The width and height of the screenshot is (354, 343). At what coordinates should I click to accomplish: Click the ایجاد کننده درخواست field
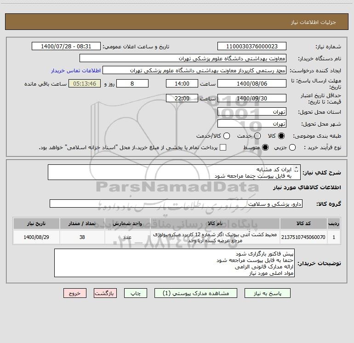click(x=194, y=70)
